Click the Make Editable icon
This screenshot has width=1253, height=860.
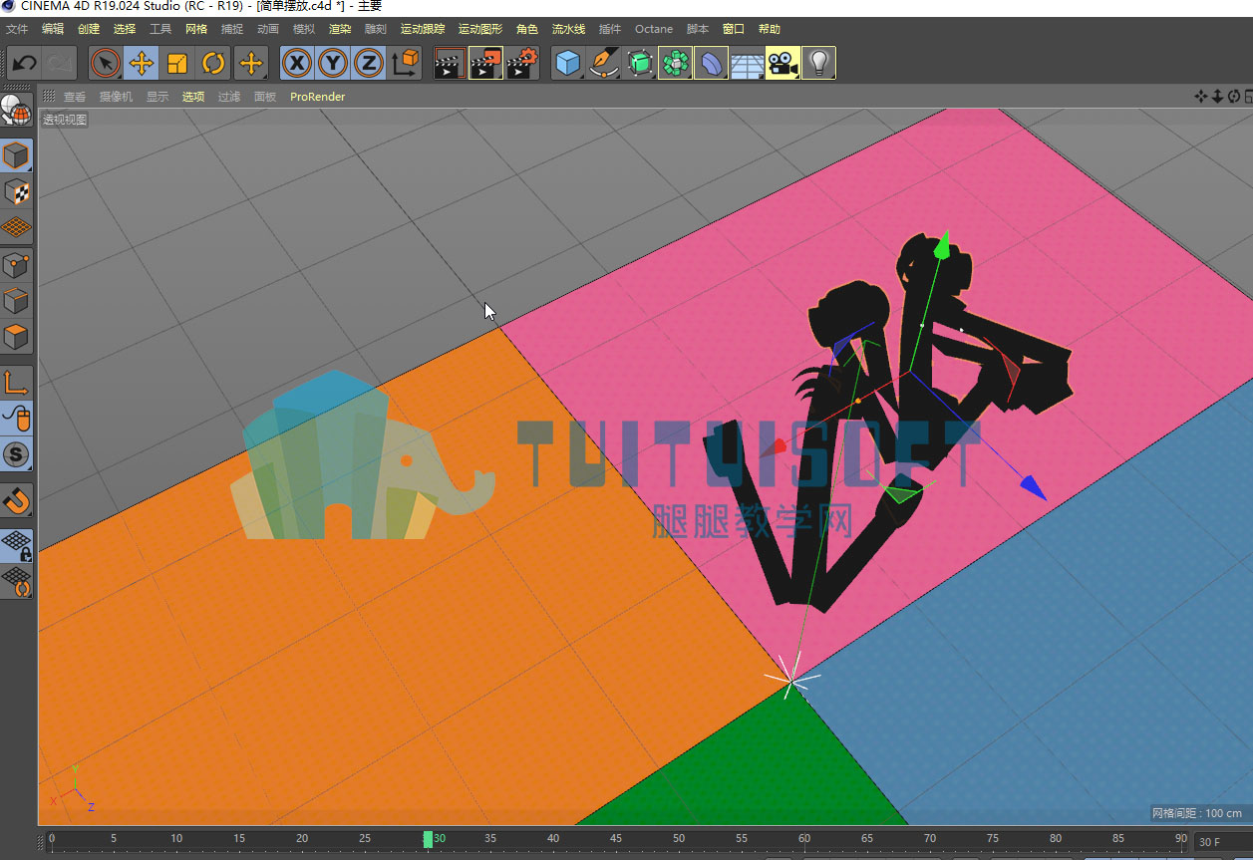coord(18,111)
